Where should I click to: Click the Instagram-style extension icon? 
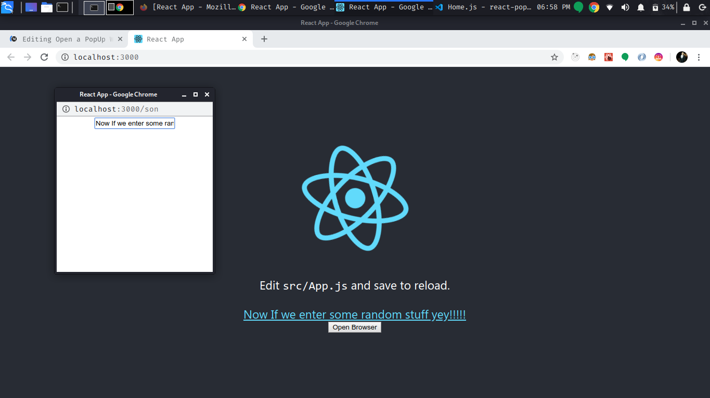coord(659,57)
